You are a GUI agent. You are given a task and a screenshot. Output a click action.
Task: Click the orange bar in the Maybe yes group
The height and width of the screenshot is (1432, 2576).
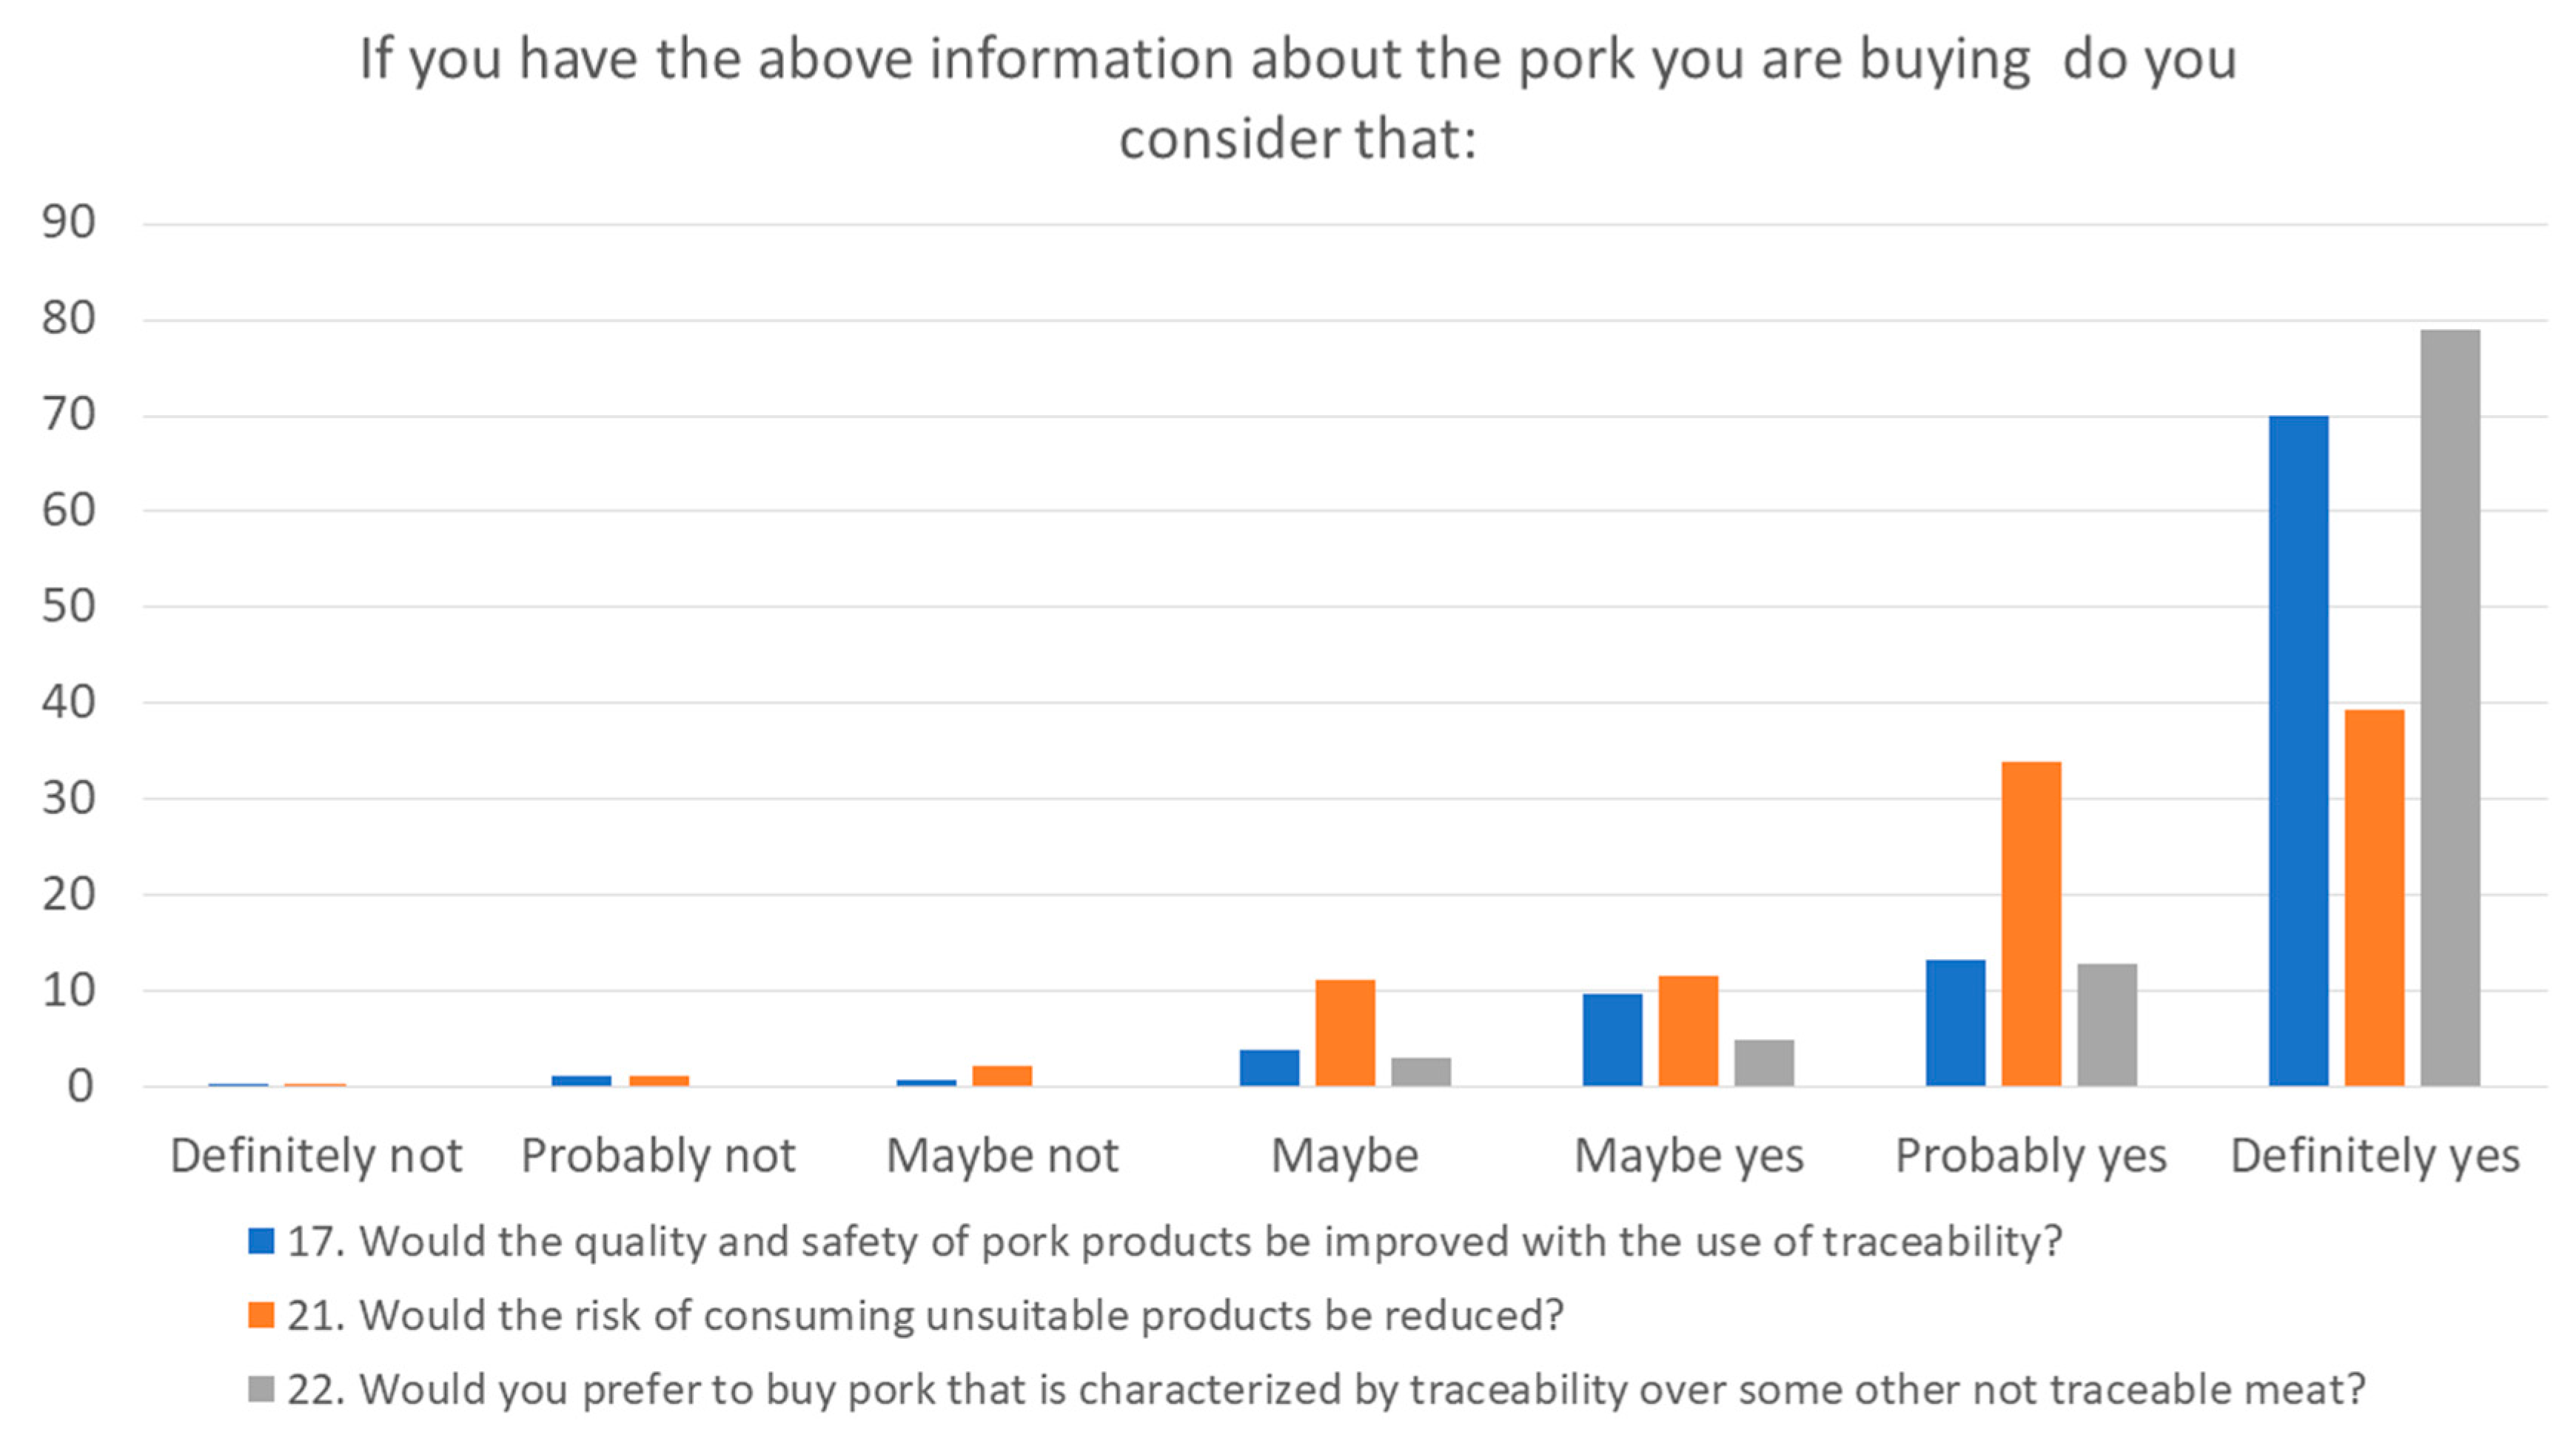point(1688,1030)
